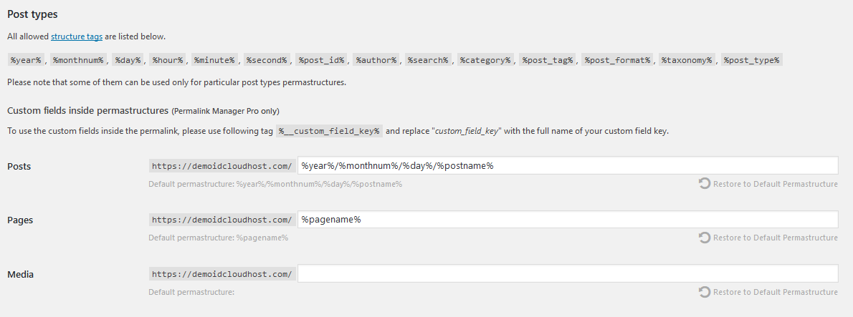Click Custom fields inside permastructures heading
853x317 pixels.
(x=87, y=111)
